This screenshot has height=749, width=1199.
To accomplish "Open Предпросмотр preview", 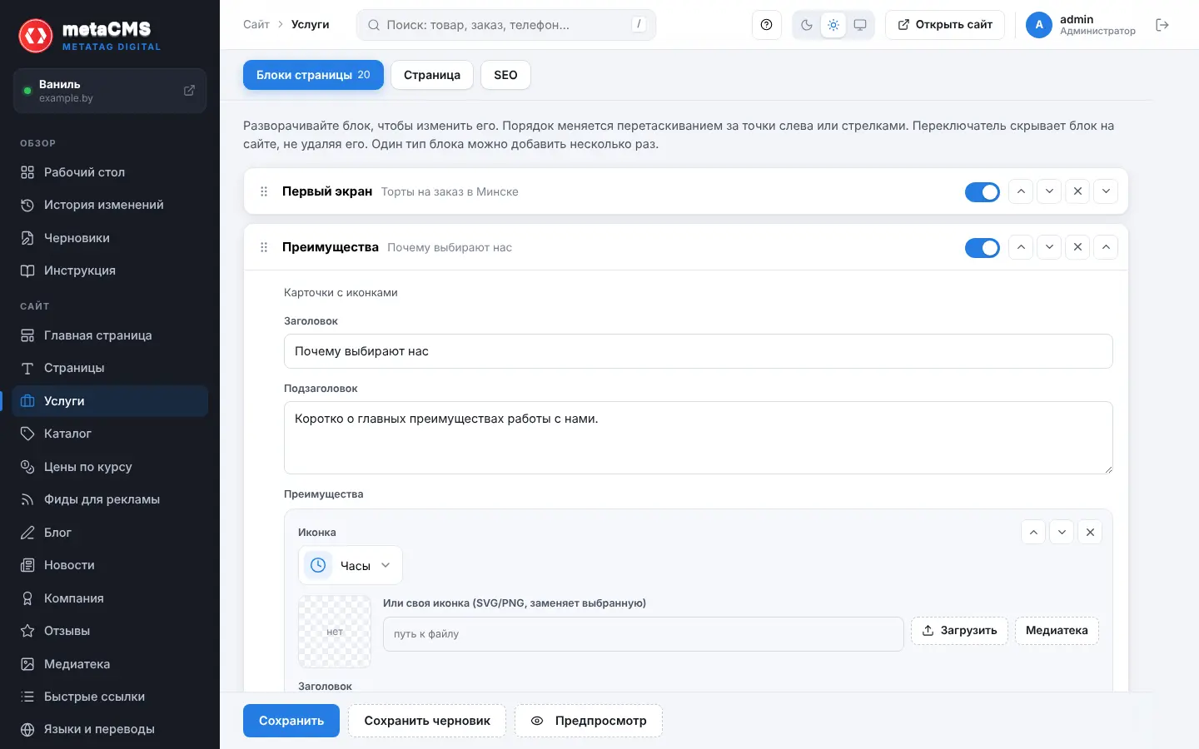I will point(589,721).
